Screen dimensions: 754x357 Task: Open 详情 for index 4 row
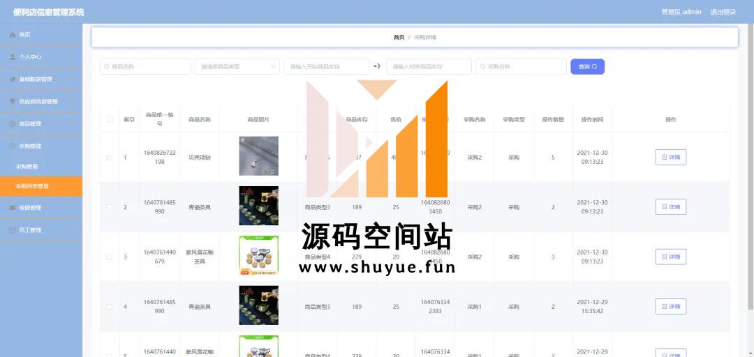coord(670,307)
